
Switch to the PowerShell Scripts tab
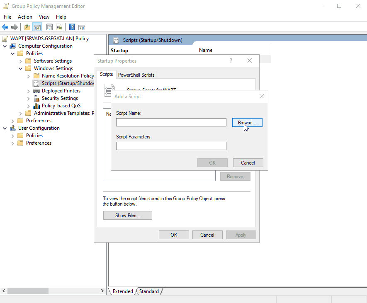(136, 75)
